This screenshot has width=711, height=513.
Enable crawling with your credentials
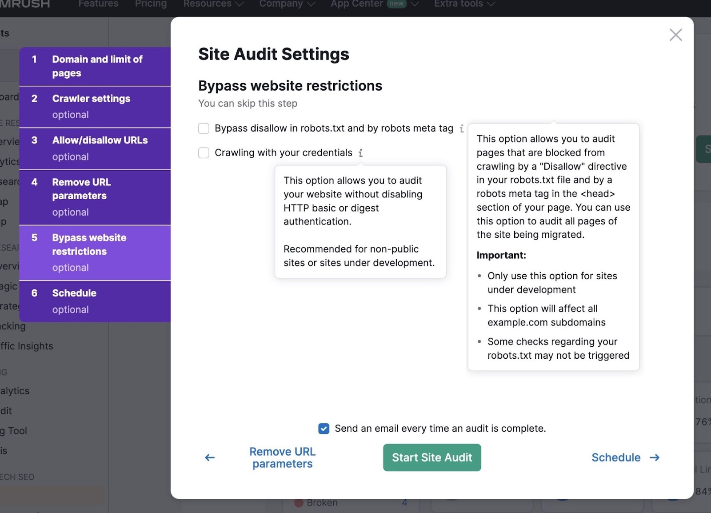point(203,152)
